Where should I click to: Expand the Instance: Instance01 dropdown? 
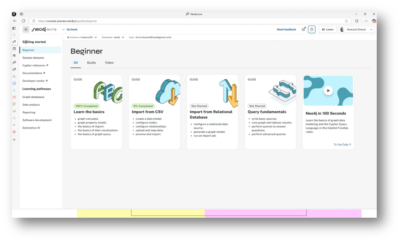click(82, 37)
